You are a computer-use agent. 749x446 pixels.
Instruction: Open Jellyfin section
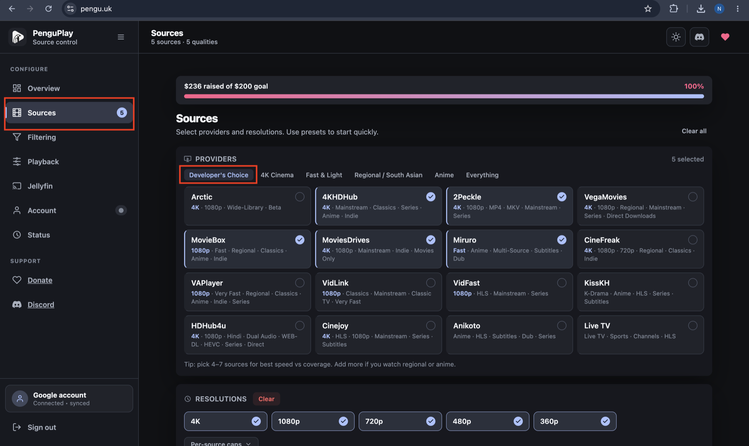click(x=69, y=186)
